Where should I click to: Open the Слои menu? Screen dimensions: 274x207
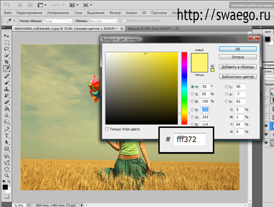(x=78, y=13)
